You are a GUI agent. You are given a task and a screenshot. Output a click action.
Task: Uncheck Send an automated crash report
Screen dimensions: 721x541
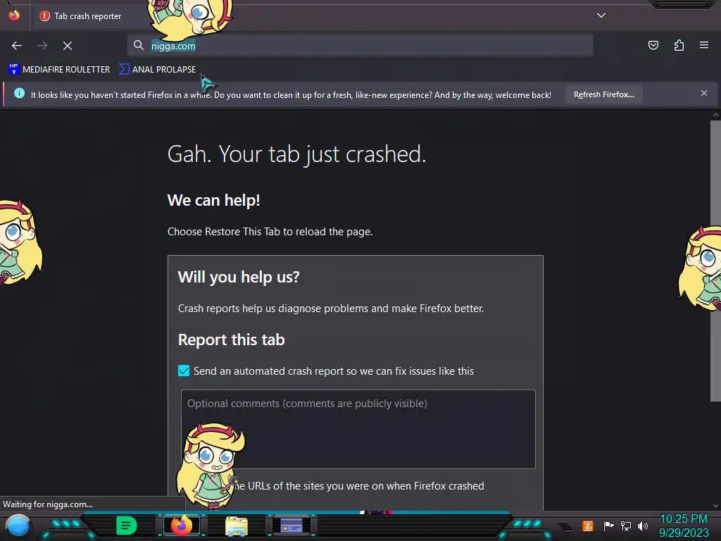[184, 371]
